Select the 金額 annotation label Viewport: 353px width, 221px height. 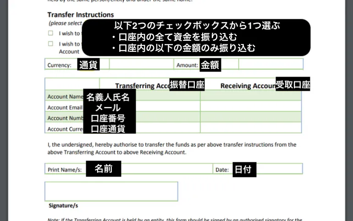point(210,65)
